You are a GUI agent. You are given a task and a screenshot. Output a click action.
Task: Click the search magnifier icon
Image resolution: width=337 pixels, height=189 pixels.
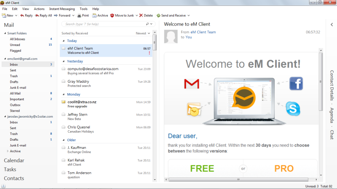coord(147,24)
